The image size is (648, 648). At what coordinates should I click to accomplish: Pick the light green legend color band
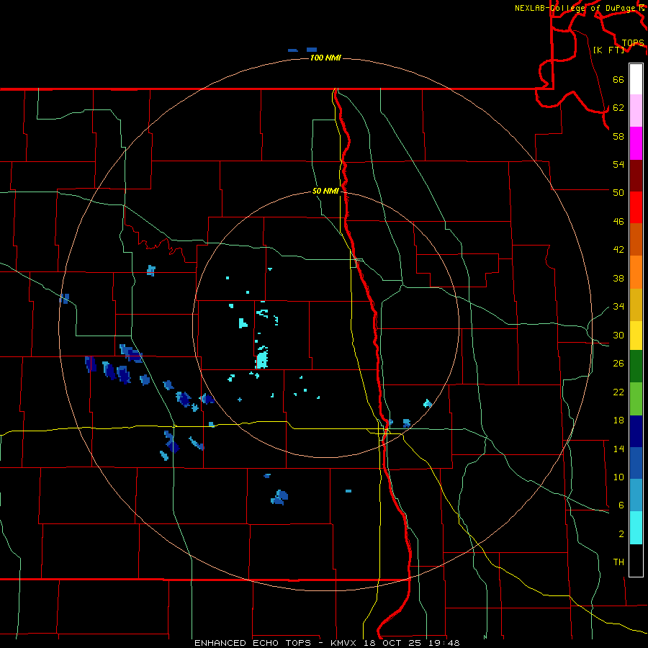pyautogui.click(x=636, y=399)
